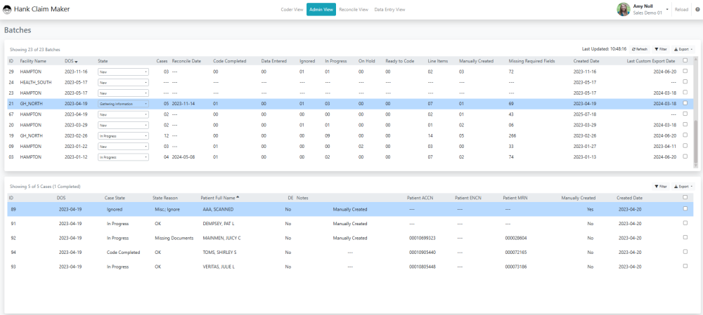Screen dimensions: 703x315
Task: Open the help question mark icon
Action: (697, 10)
